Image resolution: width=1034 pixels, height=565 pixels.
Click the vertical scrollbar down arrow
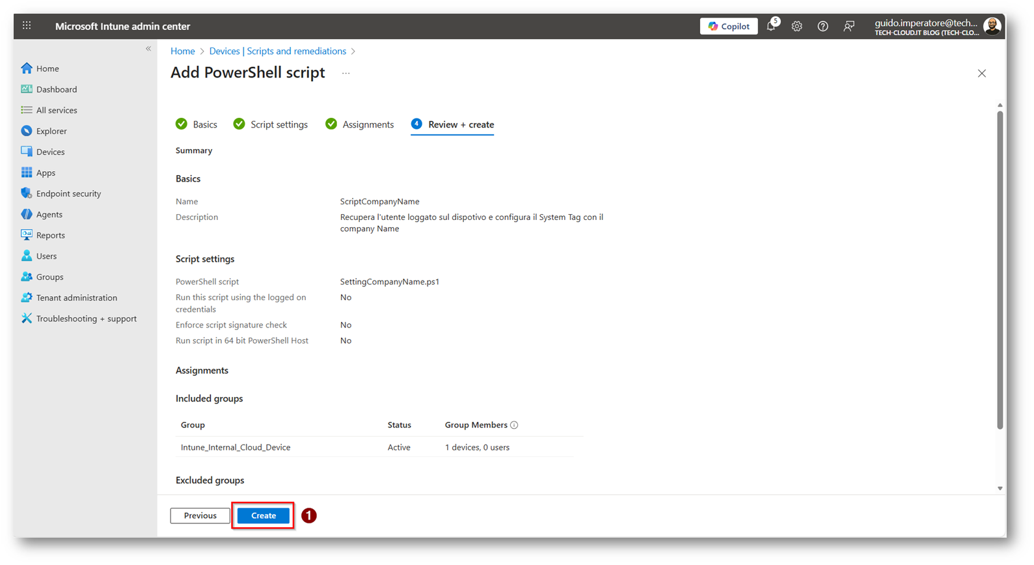[x=1000, y=488]
